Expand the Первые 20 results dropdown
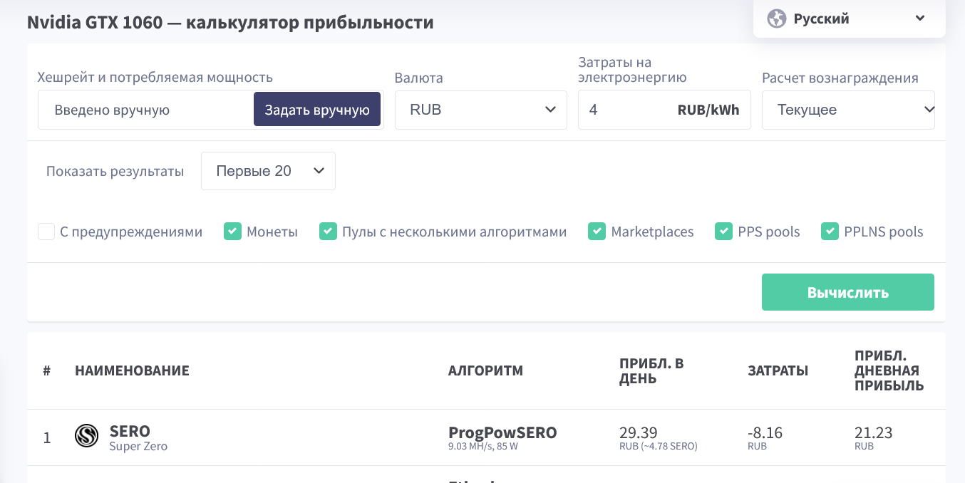The height and width of the screenshot is (483, 965). pyautogui.click(x=268, y=171)
